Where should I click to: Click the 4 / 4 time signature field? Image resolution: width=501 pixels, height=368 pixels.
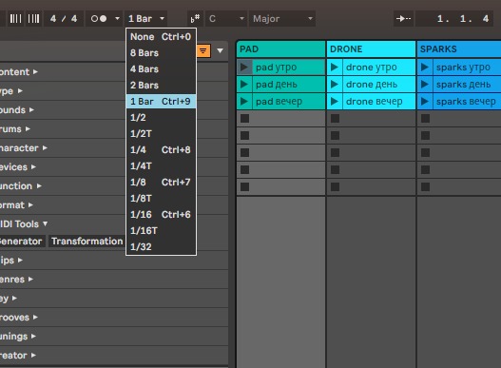(64, 19)
